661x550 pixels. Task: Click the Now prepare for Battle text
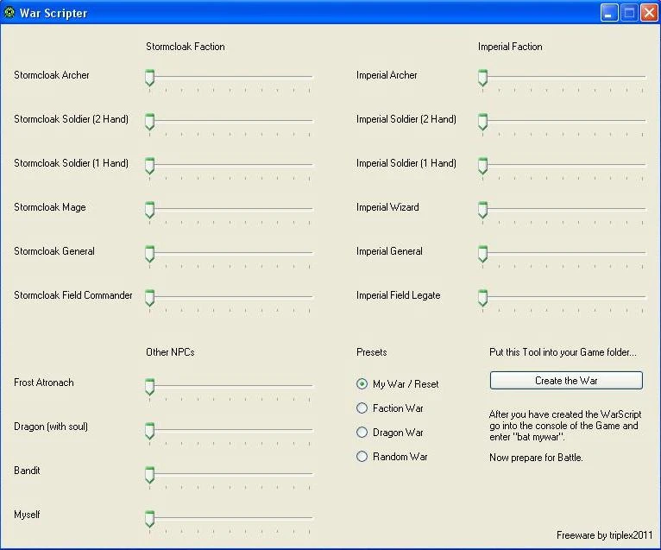click(536, 458)
